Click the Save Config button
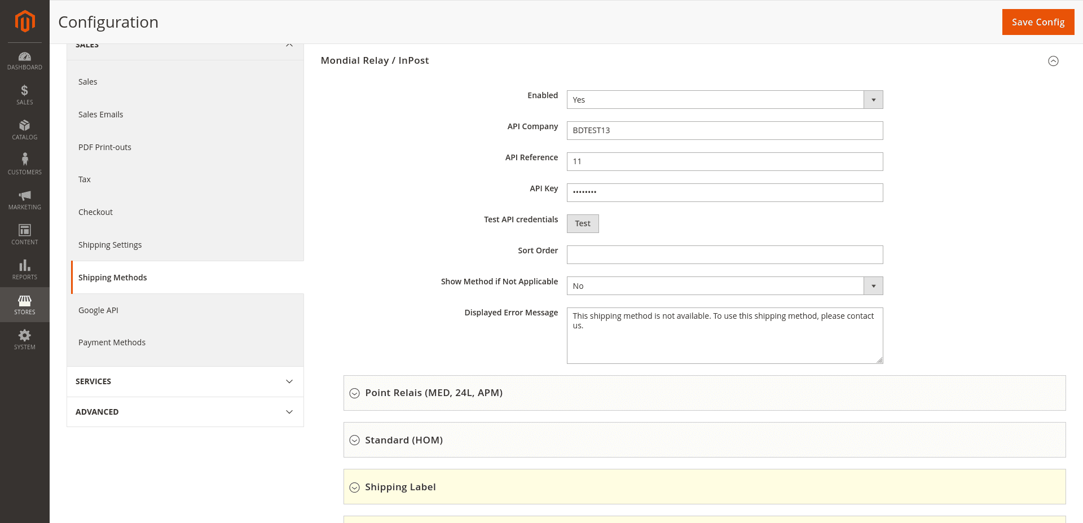 [1037, 22]
